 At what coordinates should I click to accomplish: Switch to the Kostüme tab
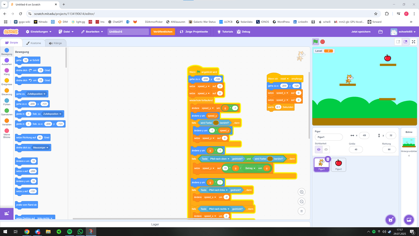coord(34,43)
